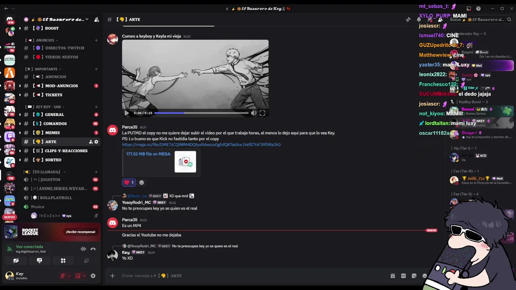Open the inbox icon
516x290 pixels.
coord(469,8)
